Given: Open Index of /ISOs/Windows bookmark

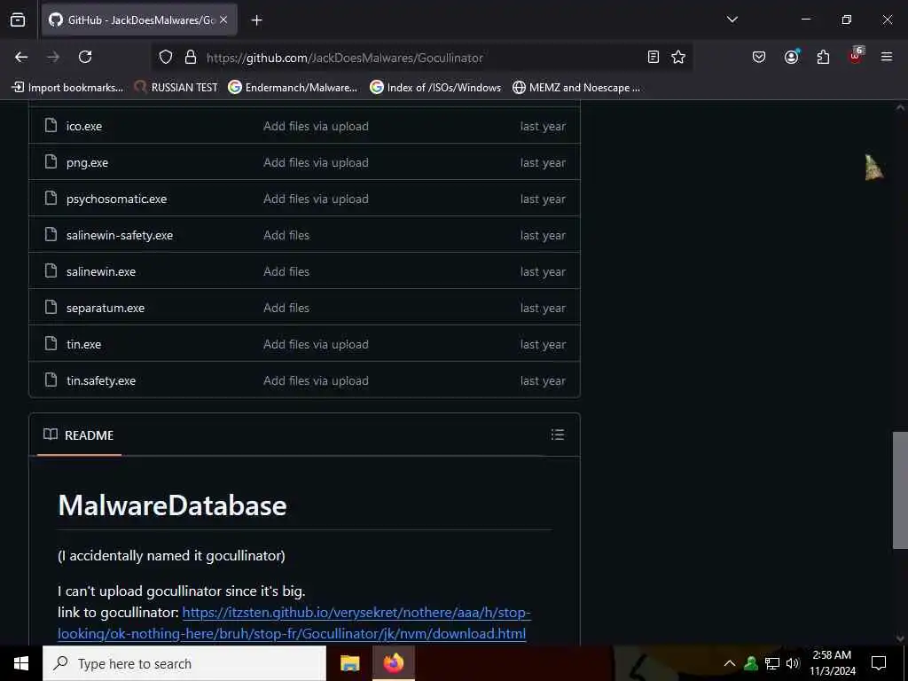Looking at the screenshot, I should 435,88.
